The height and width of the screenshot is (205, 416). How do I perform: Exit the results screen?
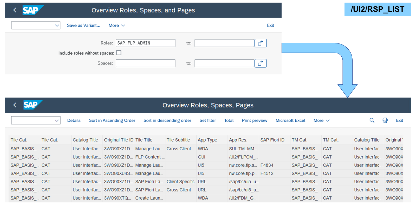[399, 120]
